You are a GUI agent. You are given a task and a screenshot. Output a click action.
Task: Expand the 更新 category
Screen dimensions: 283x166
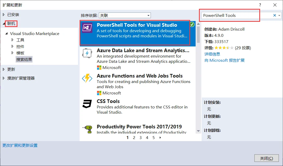(x=4, y=69)
